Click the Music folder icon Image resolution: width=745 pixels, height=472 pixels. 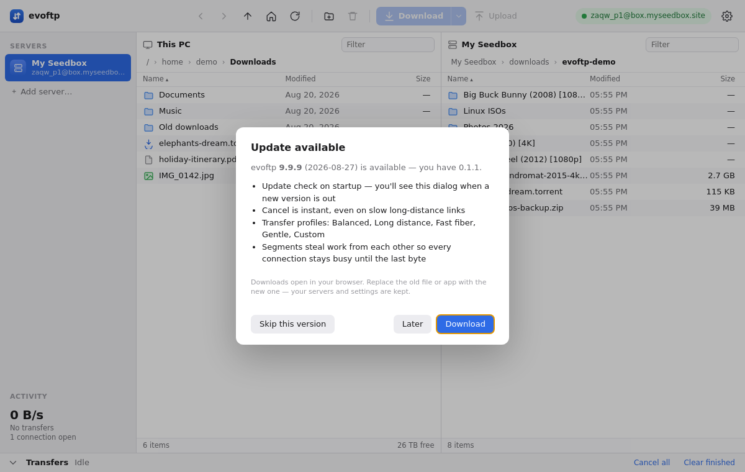coord(148,111)
